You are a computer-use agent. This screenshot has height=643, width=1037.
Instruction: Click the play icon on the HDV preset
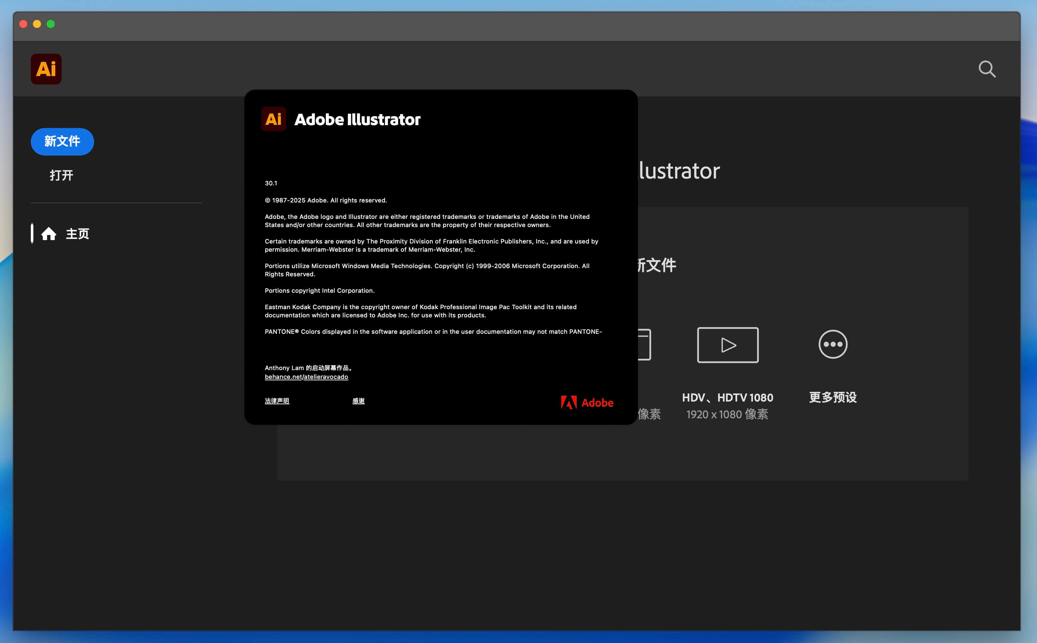click(728, 344)
